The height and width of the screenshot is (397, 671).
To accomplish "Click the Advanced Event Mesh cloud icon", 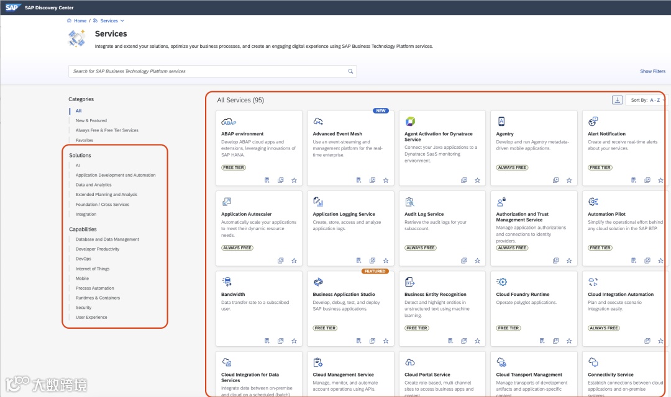I will pyautogui.click(x=318, y=122).
